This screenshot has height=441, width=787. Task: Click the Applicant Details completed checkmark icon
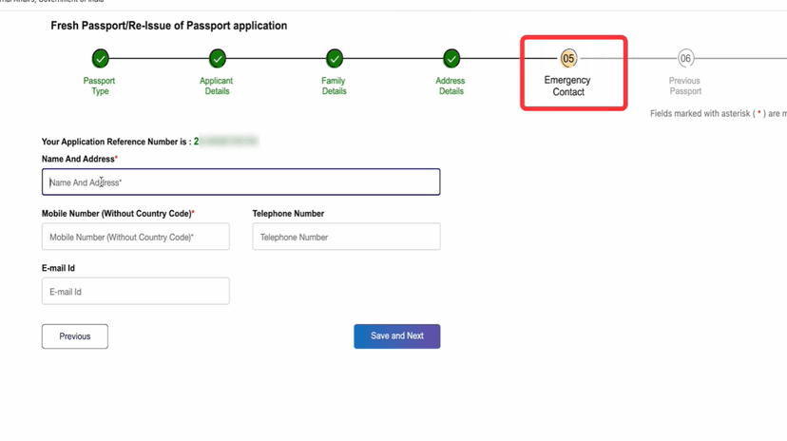click(218, 59)
